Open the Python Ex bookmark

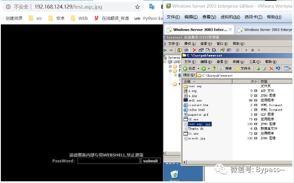[x=149, y=18]
